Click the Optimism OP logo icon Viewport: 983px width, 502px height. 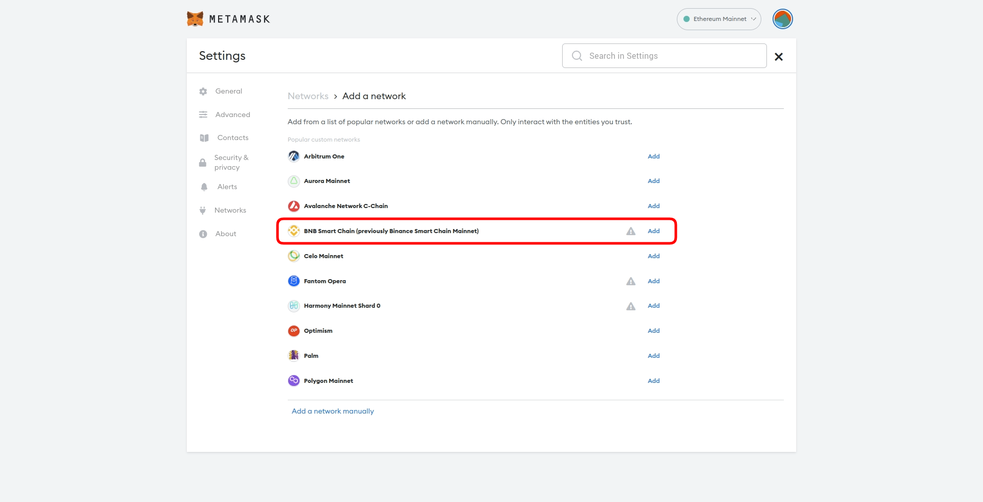coord(294,331)
